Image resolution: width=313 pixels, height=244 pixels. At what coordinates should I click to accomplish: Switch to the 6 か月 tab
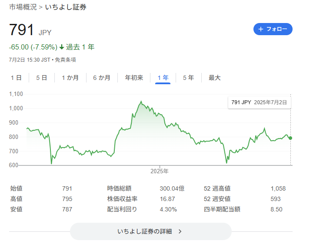coord(102,78)
